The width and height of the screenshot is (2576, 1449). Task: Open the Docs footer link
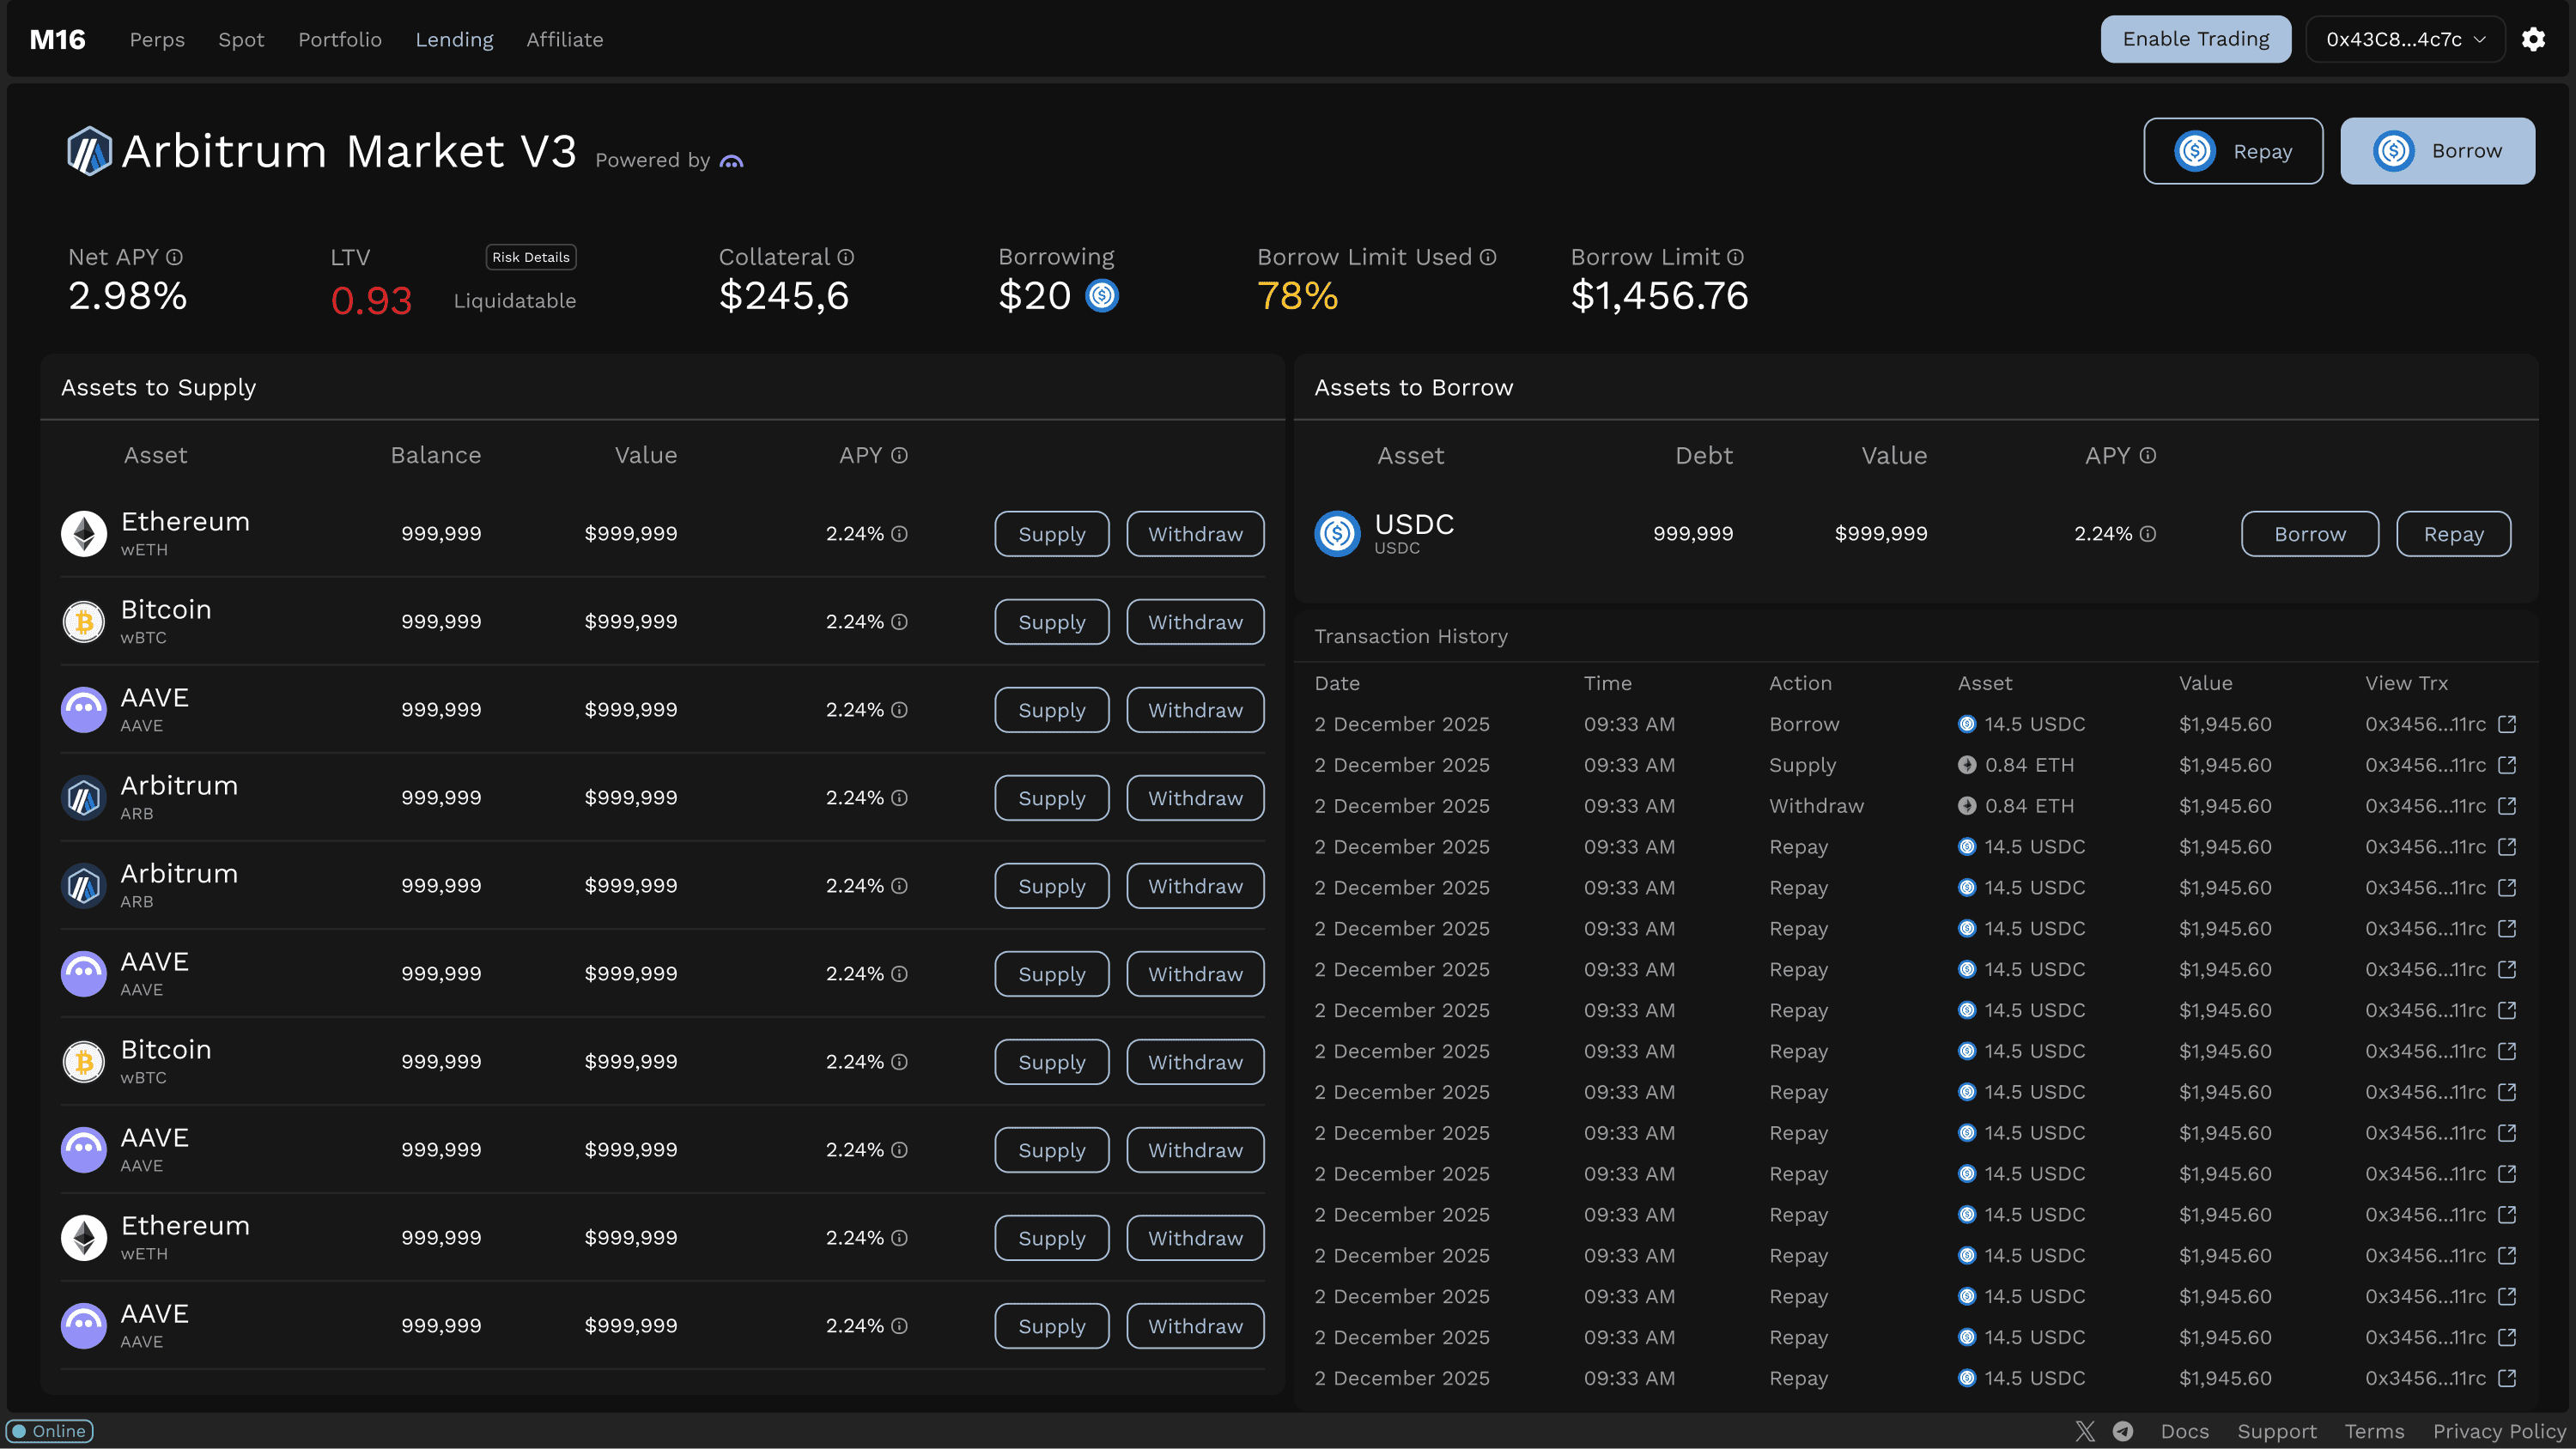click(2185, 1431)
